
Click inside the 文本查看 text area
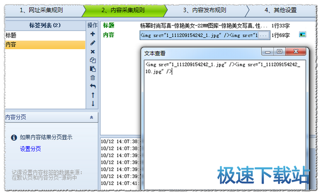(225, 124)
